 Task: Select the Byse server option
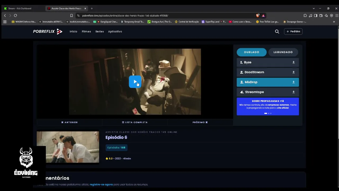pyautogui.click(x=268, y=62)
